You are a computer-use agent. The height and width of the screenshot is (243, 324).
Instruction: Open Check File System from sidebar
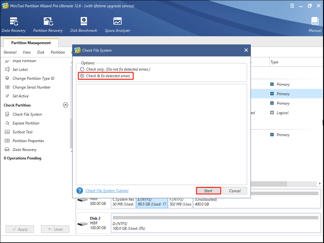[x=27, y=114]
